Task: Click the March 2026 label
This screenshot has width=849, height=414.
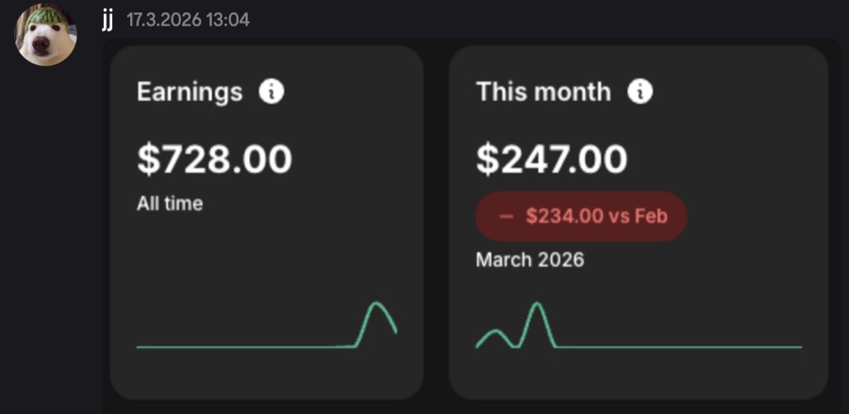Action: pyautogui.click(x=529, y=260)
